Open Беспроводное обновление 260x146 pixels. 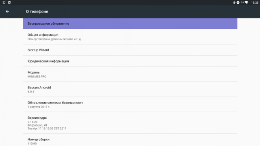pos(130,24)
